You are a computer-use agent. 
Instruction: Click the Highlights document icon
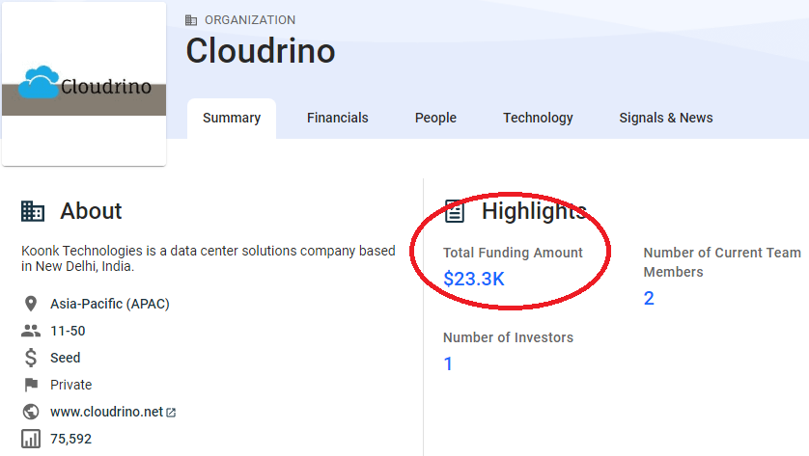pyautogui.click(x=455, y=211)
